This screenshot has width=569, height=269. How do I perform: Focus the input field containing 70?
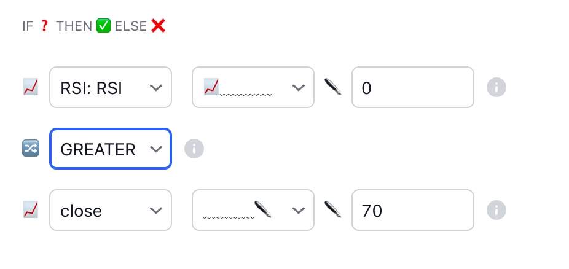point(412,210)
